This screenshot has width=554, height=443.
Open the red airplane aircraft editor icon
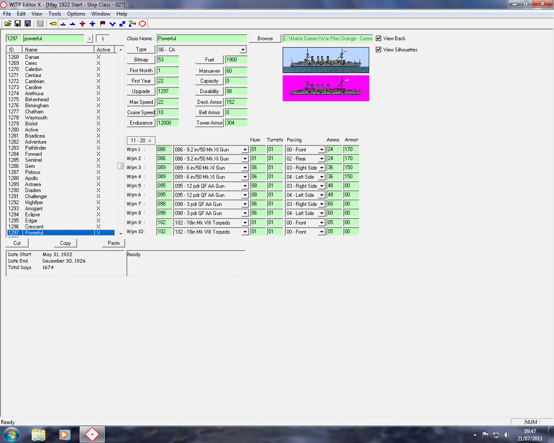click(83, 23)
